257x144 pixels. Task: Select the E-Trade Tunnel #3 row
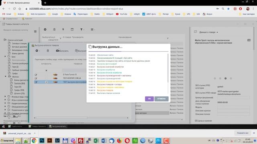click(70, 75)
